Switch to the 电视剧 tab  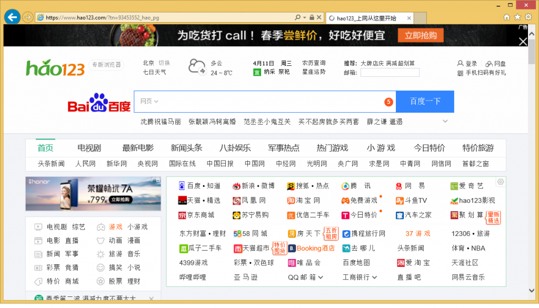click(89, 148)
